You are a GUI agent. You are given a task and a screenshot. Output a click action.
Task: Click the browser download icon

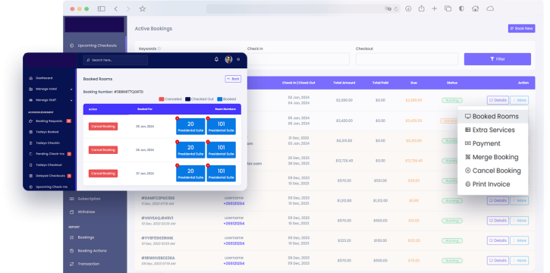408,9
